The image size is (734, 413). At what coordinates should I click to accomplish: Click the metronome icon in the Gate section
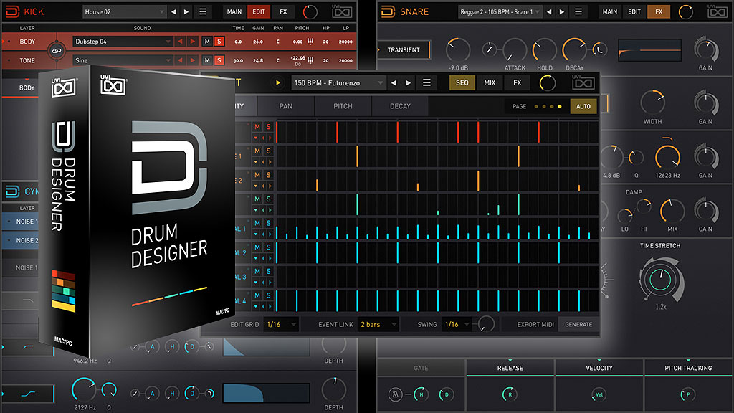click(x=396, y=394)
